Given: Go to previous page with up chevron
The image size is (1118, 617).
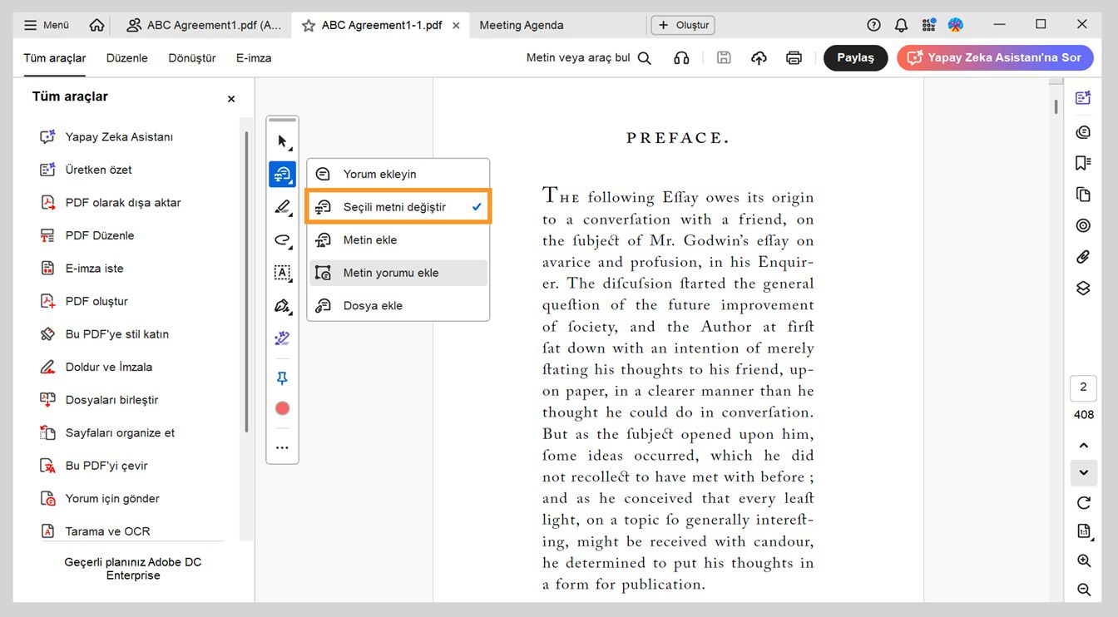Looking at the screenshot, I should coord(1083,446).
